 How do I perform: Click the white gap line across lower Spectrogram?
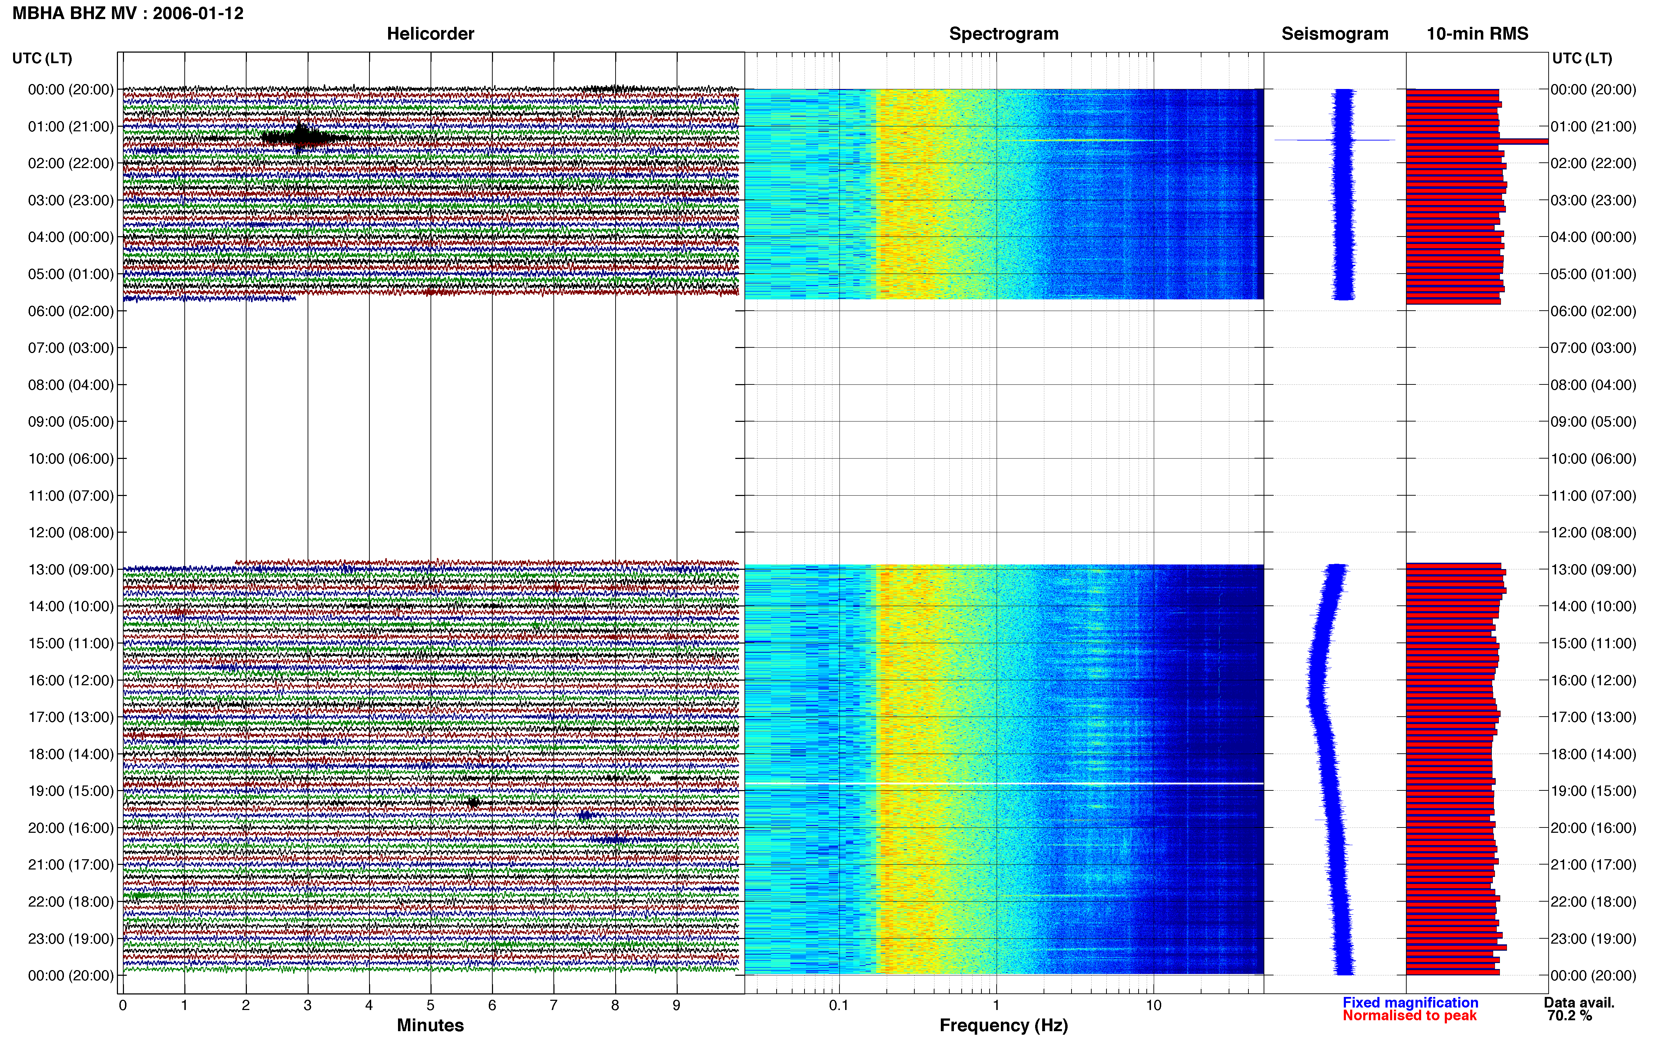click(1003, 783)
